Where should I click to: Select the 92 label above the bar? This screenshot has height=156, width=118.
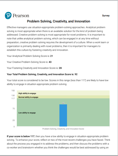pyautogui.click(x=63, y=103)
